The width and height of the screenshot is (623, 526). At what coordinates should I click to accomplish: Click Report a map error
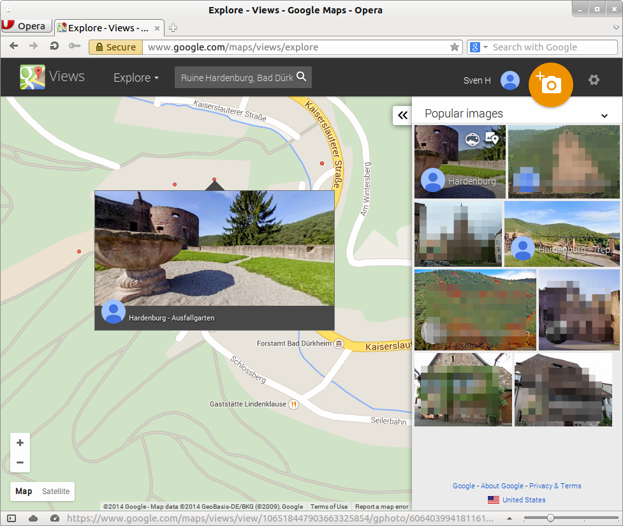tap(381, 506)
